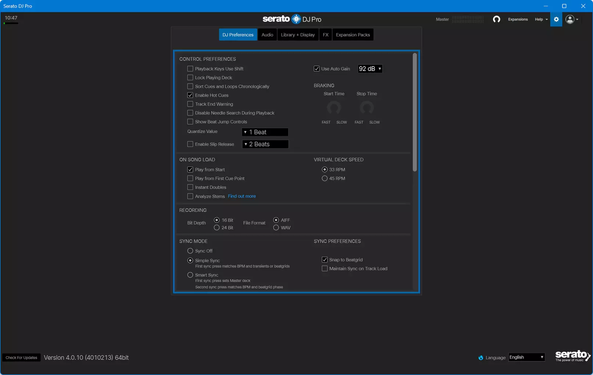Image resolution: width=593 pixels, height=375 pixels.
Task: Select 33 RPM virtual deck speed
Action: coord(324,169)
